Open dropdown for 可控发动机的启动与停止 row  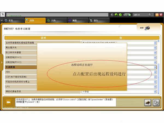click(x=155, y=82)
